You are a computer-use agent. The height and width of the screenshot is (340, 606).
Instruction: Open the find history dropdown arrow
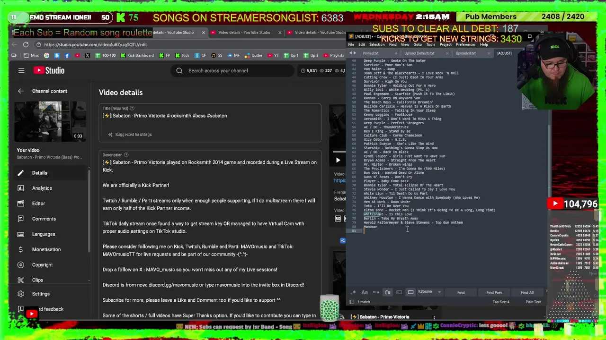pos(439,292)
